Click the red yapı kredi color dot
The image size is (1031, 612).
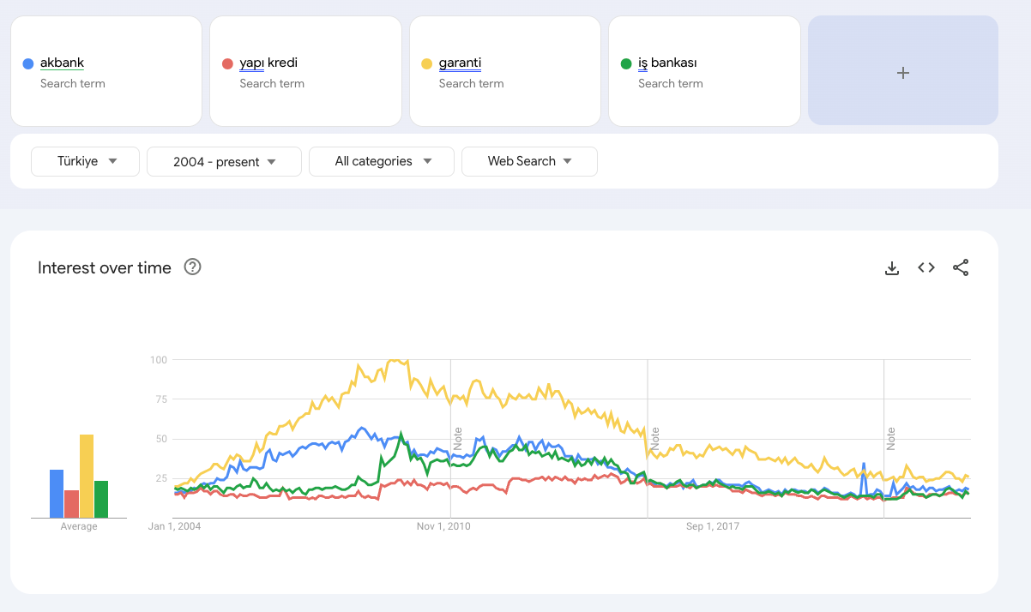[x=227, y=63]
